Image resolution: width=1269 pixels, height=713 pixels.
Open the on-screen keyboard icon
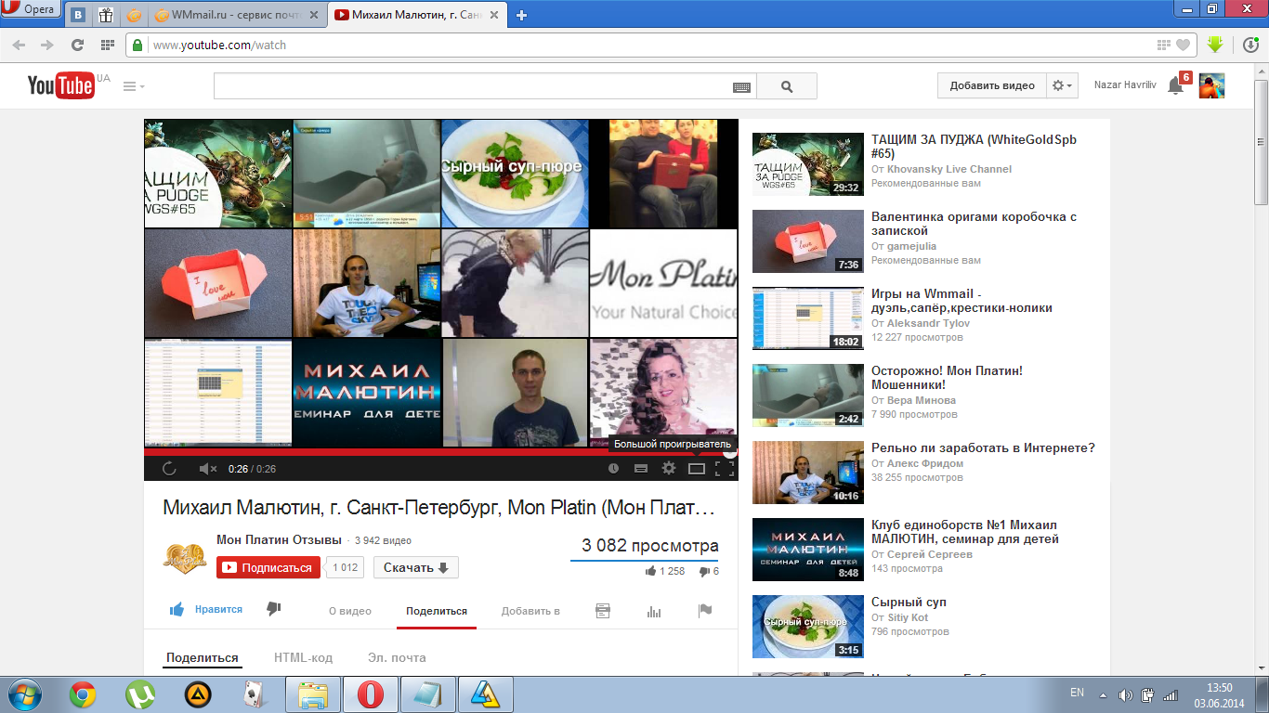tap(741, 86)
